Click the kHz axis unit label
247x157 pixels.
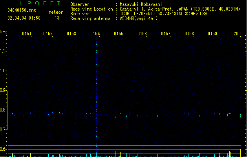tap(4, 32)
